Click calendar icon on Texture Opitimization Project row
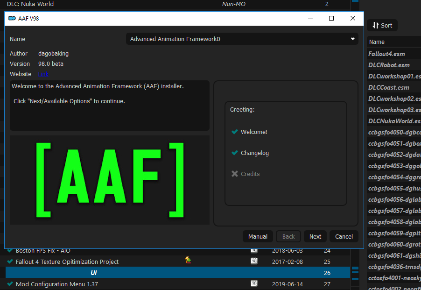 click(x=254, y=261)
